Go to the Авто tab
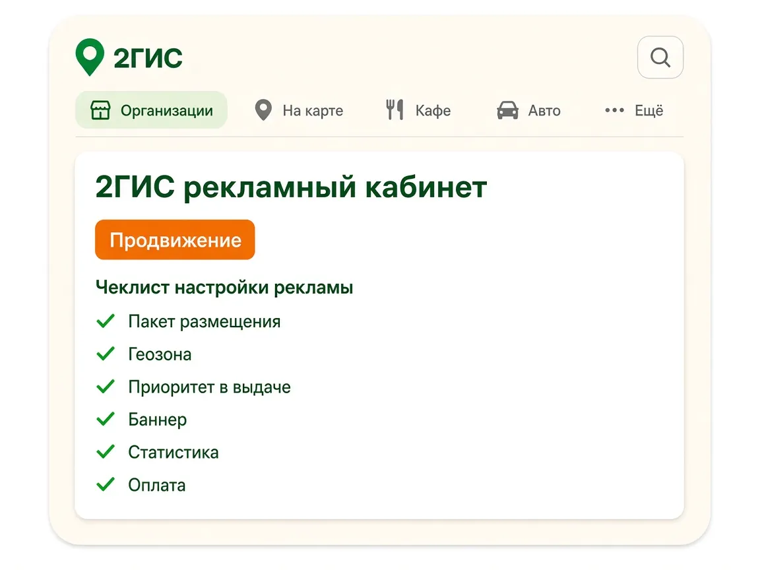Viewport: 760px width, 570px height. [529, 110]
